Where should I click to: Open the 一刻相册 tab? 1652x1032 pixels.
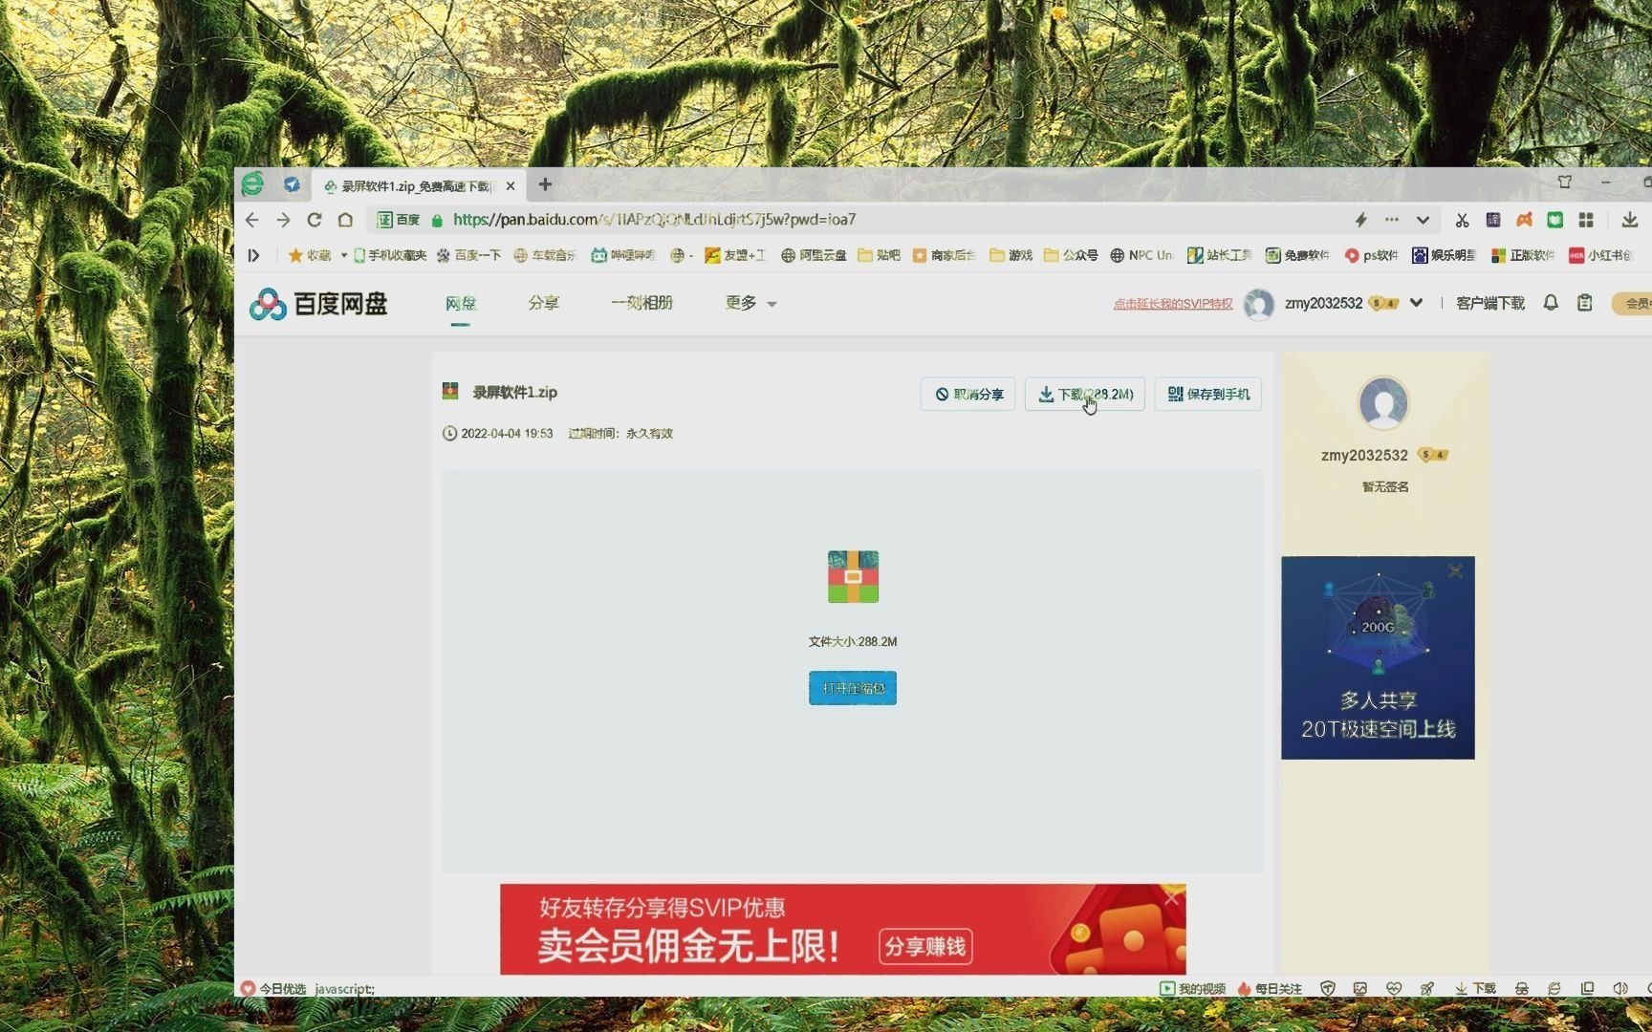(x=642, y=303)
